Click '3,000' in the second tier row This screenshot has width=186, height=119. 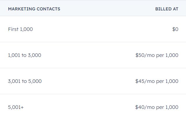click(x=34, y=55)
